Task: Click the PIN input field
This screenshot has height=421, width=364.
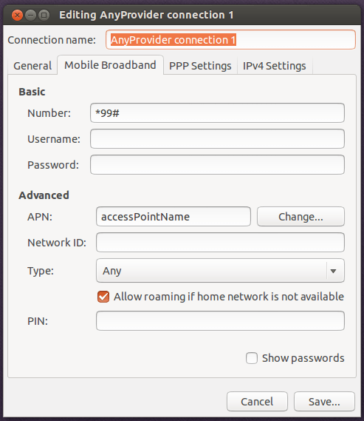Action: [220, 321]
